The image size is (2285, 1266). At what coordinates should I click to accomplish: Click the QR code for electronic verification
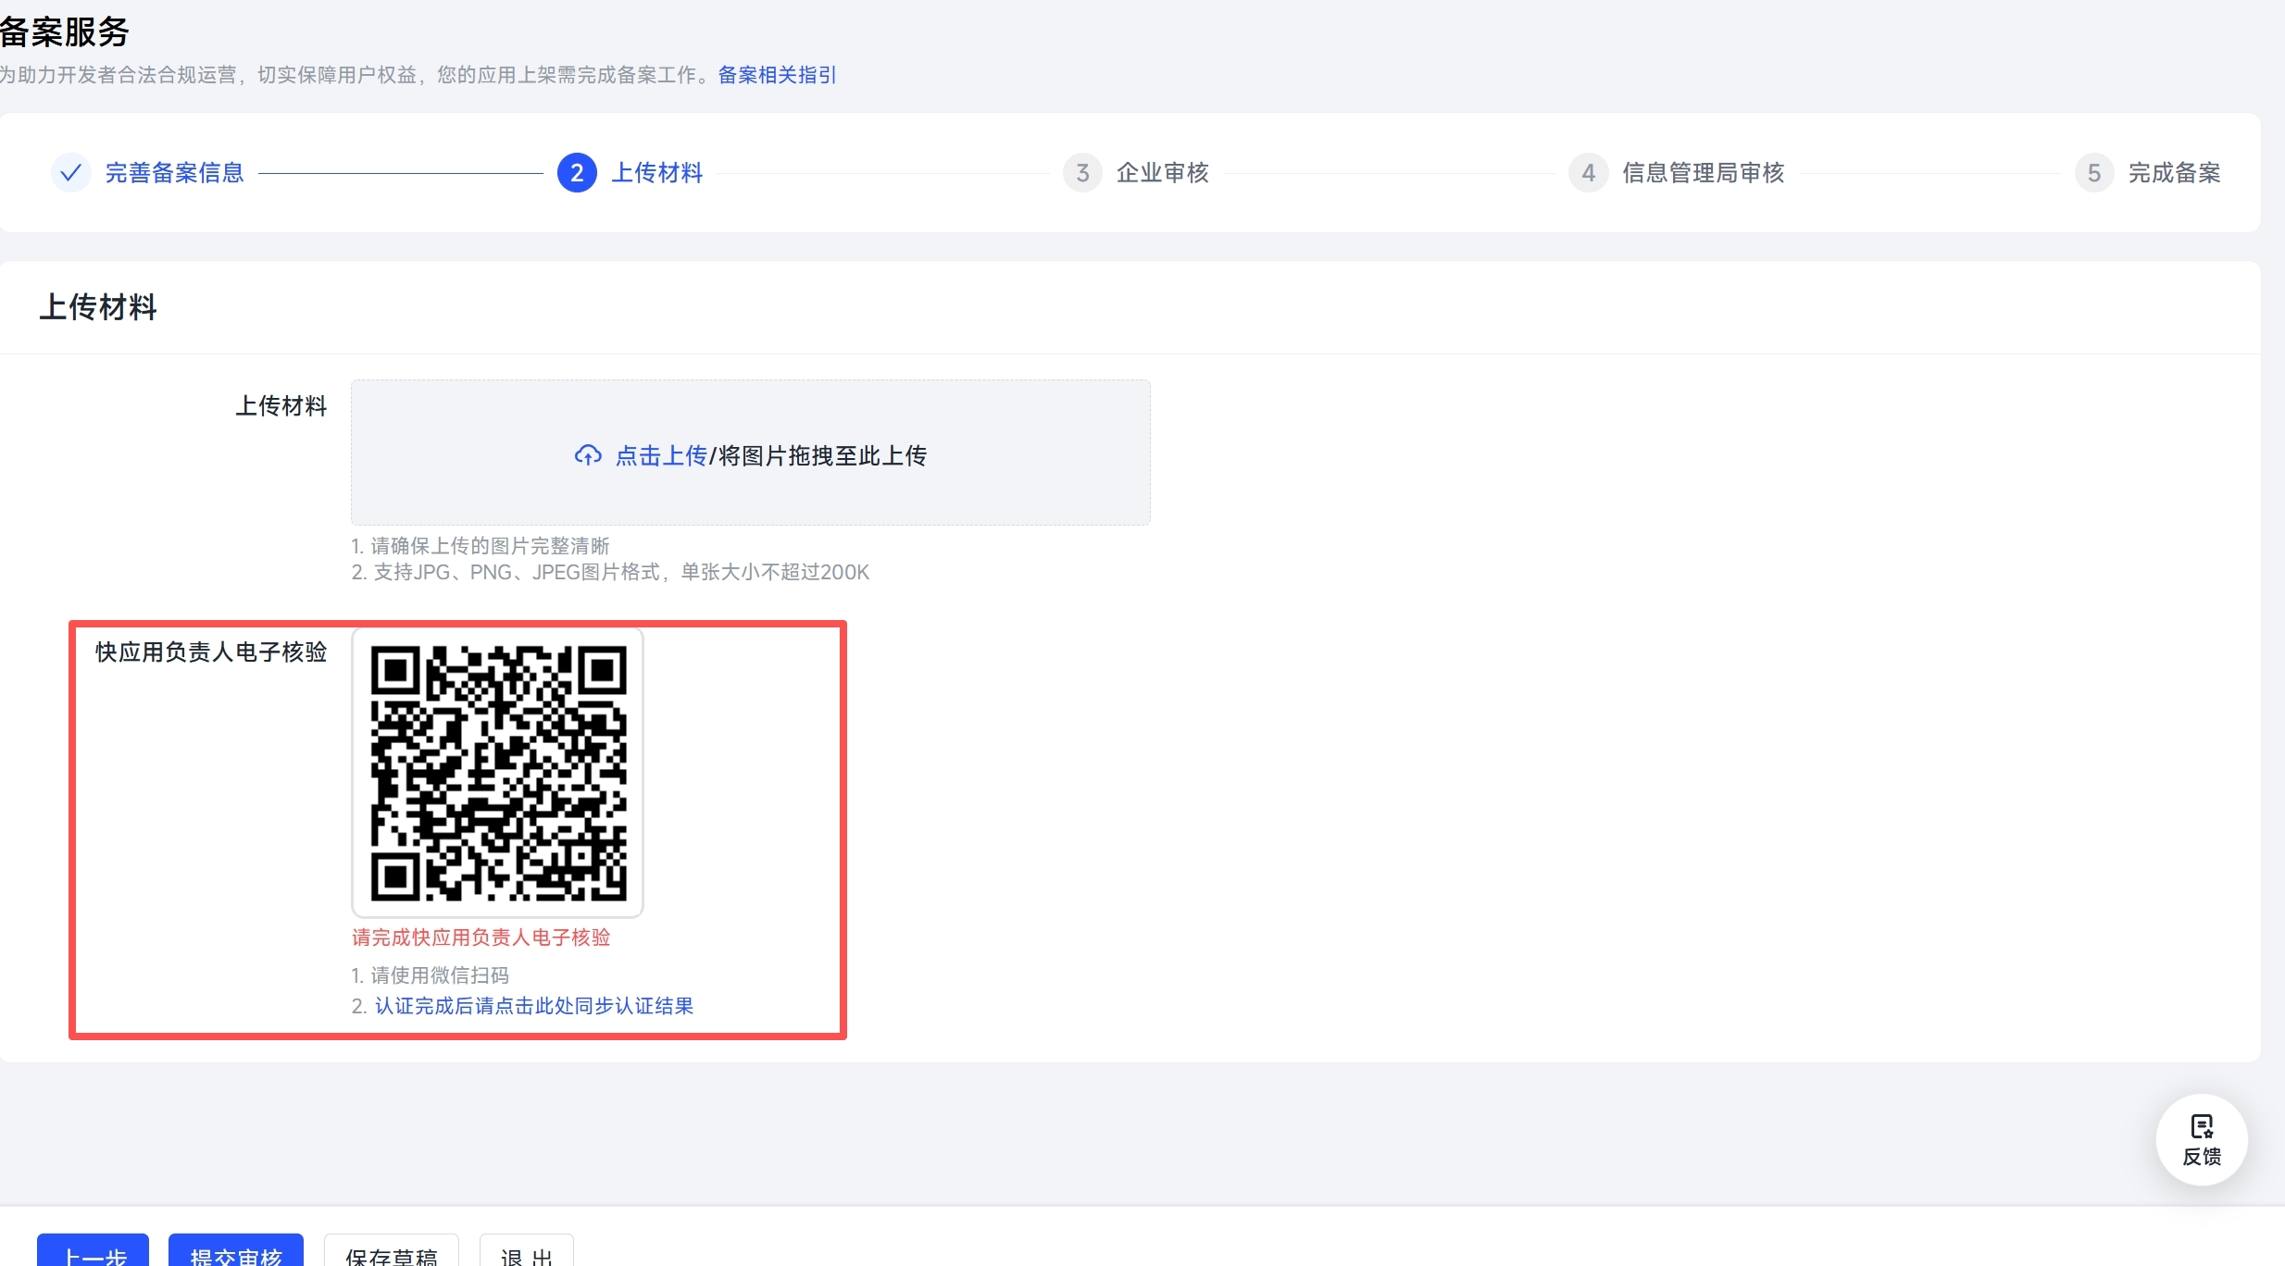[x=498, y=773]
